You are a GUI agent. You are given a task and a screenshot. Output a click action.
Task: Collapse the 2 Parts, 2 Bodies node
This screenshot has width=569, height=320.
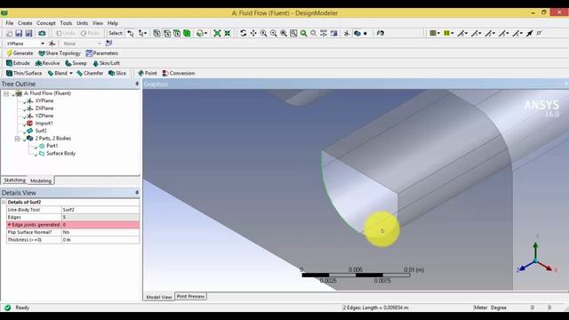(17, 139)
